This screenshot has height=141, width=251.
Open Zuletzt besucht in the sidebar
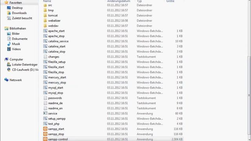pos(22,18)
